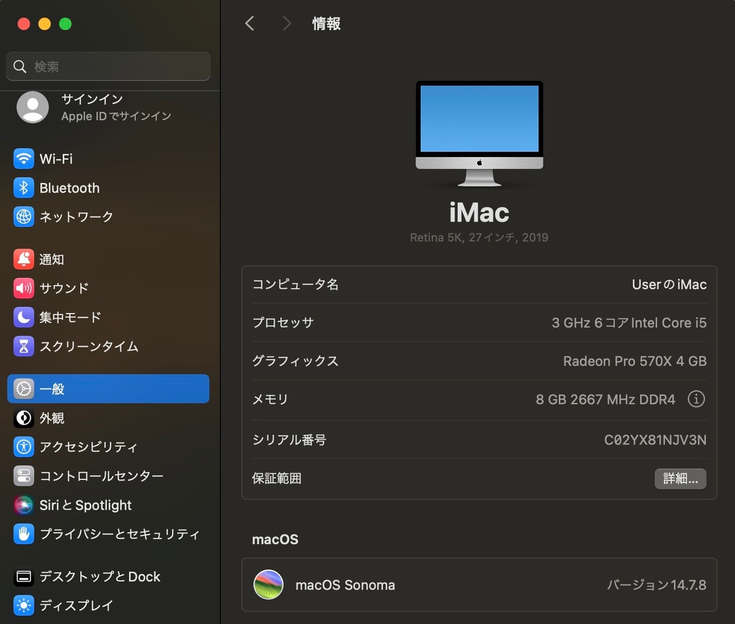This screenshot has width=735, height=624.
Task: Click the 一般 gear icon
Action: pos(24,389)
